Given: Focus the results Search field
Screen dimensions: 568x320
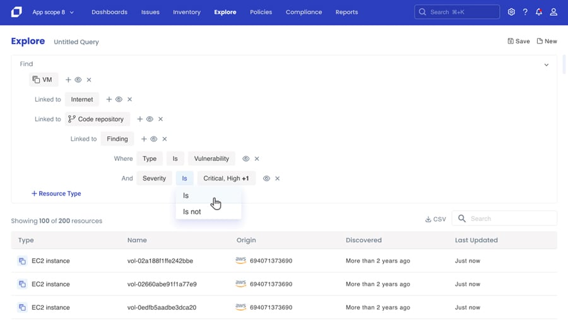Looking at the screenshot, I should click(x=504, y=218).
